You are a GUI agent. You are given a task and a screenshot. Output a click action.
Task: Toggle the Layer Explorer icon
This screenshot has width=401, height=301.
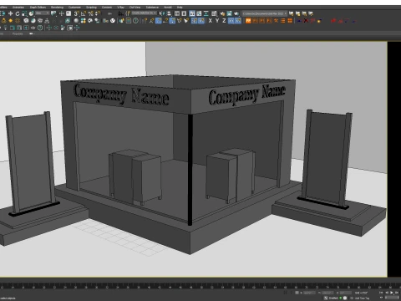(x=184, y=13)
